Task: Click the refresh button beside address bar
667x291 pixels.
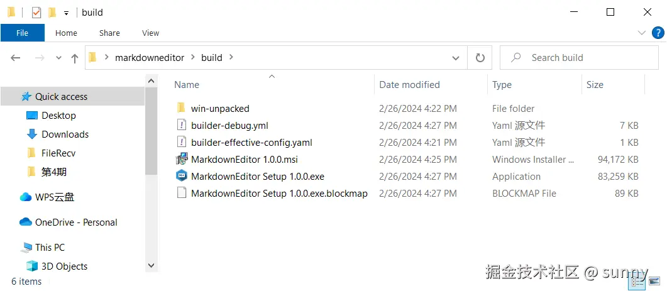Action: pyautogui.click(x=480, y=57)
